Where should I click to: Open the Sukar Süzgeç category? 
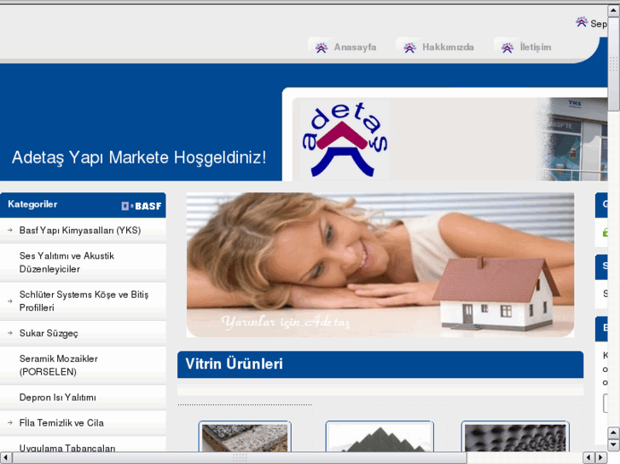tap(49, 333)
